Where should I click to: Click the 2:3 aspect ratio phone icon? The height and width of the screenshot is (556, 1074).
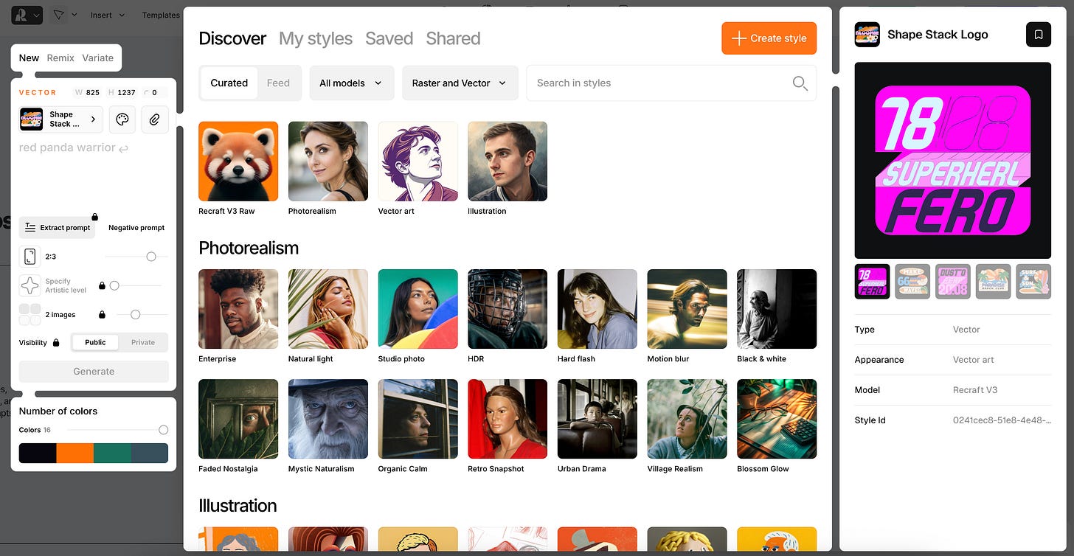[x=30, y=257]
